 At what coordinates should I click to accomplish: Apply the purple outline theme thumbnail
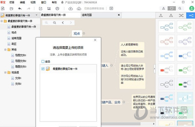tap(185, 41)
